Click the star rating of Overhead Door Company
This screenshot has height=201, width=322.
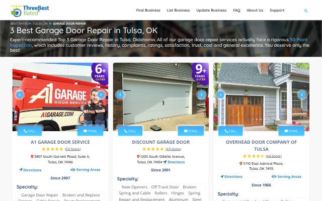click(254, 156)
